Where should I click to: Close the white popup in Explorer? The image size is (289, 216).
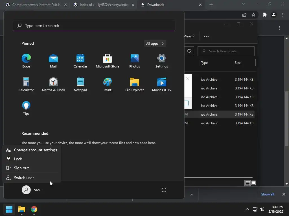(187, 78)
